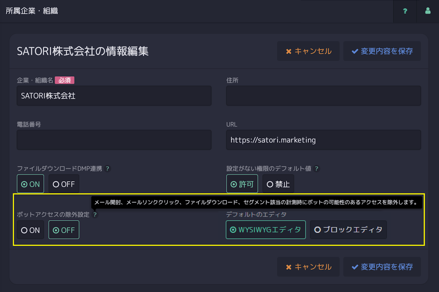This screenshot has height=292, width=439.
Task: Choose 許可 as default permission value
Action: click(242, 184)
